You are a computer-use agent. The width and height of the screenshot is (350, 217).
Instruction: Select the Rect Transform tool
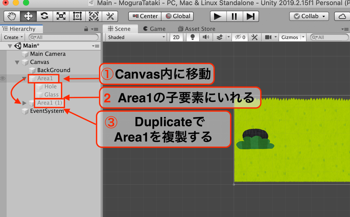pyautogui.click(x=77, y=16)
